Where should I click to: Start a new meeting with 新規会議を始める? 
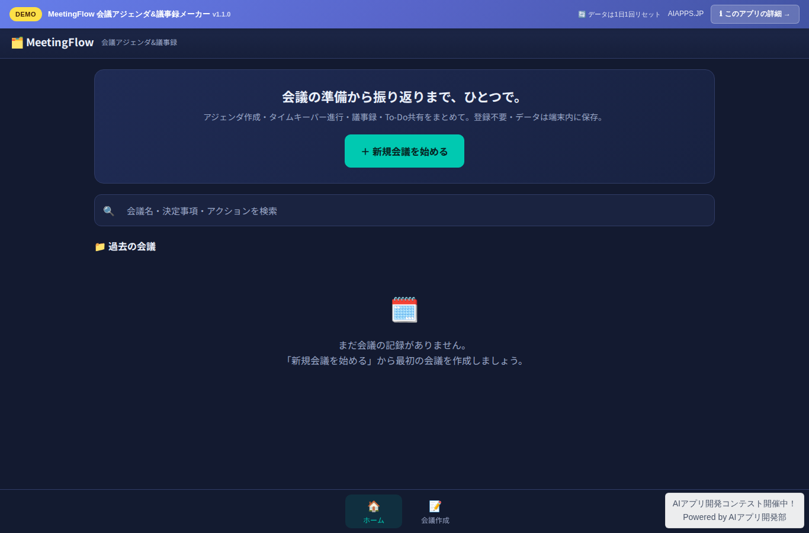[404, 151]
